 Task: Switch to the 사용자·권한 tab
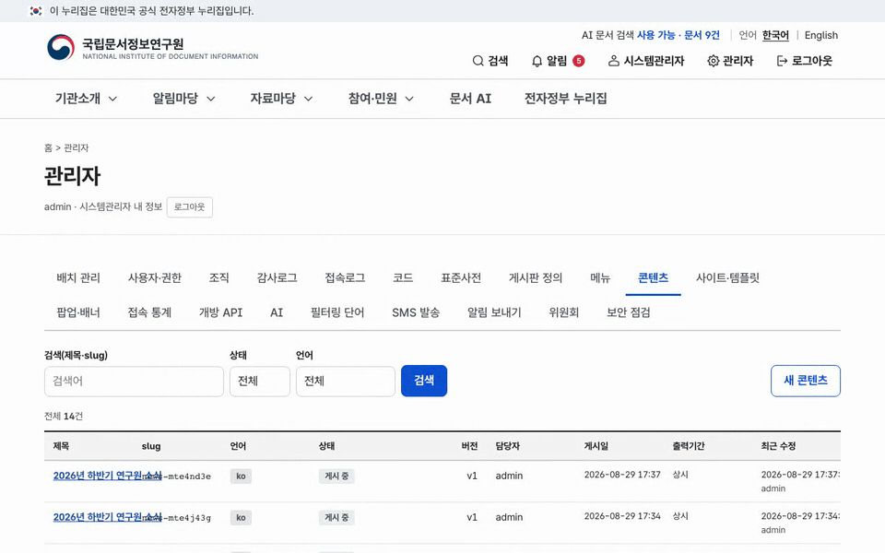click(155, 277)
